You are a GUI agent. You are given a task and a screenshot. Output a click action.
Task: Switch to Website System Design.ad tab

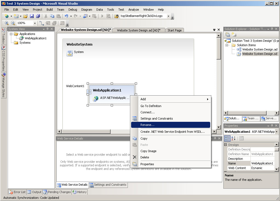click(138, 30)
